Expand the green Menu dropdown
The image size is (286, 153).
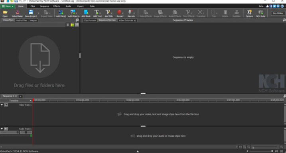tap(8, 6)
